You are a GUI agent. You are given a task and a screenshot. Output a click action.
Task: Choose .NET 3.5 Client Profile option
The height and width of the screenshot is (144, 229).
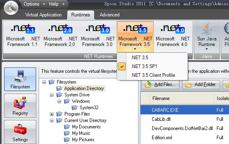[x=152, y=75]
